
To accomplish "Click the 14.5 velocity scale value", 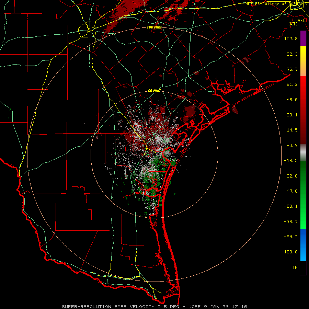I will point(292,130).
